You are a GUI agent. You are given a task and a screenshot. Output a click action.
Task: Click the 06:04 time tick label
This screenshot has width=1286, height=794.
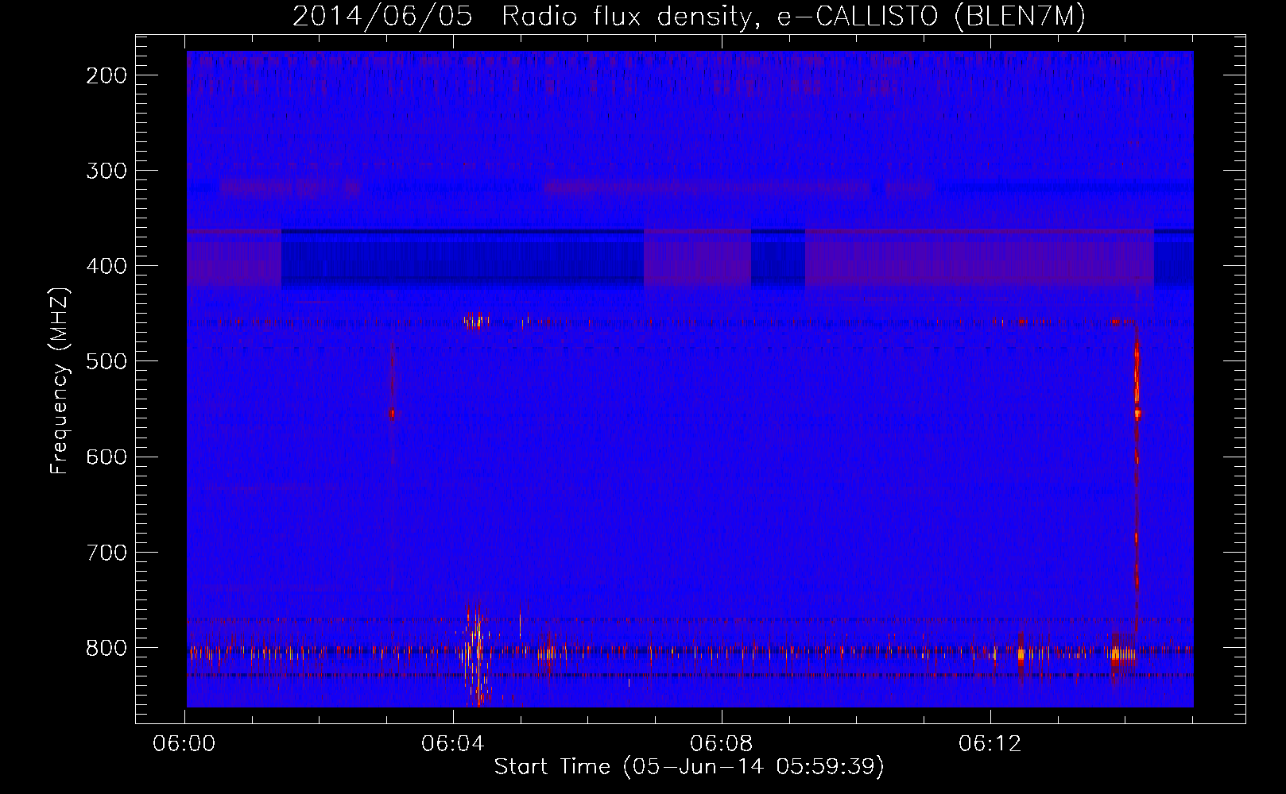click(453, 744)
